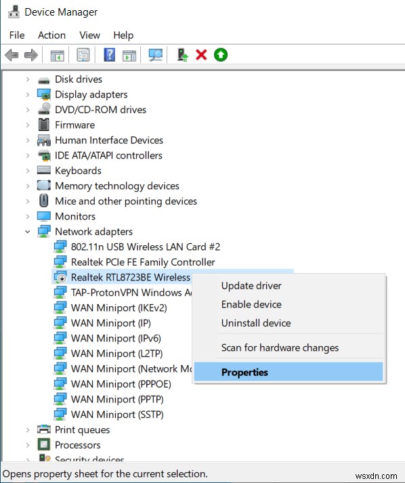Select Realtek PCIe FE Family Controller
Viewport: 405px width, 483px height.
pyautogui.click(x=143, y=262)
